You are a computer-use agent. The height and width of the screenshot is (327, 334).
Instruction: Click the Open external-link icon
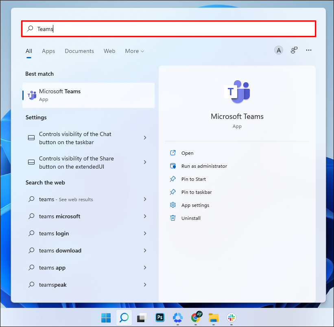173,153
